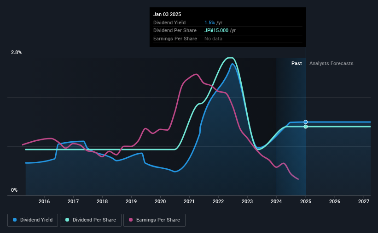Viewport: 378px width, 233px height.
Task: Click the Analysts Forecasts label
Action: coord(331,63)
